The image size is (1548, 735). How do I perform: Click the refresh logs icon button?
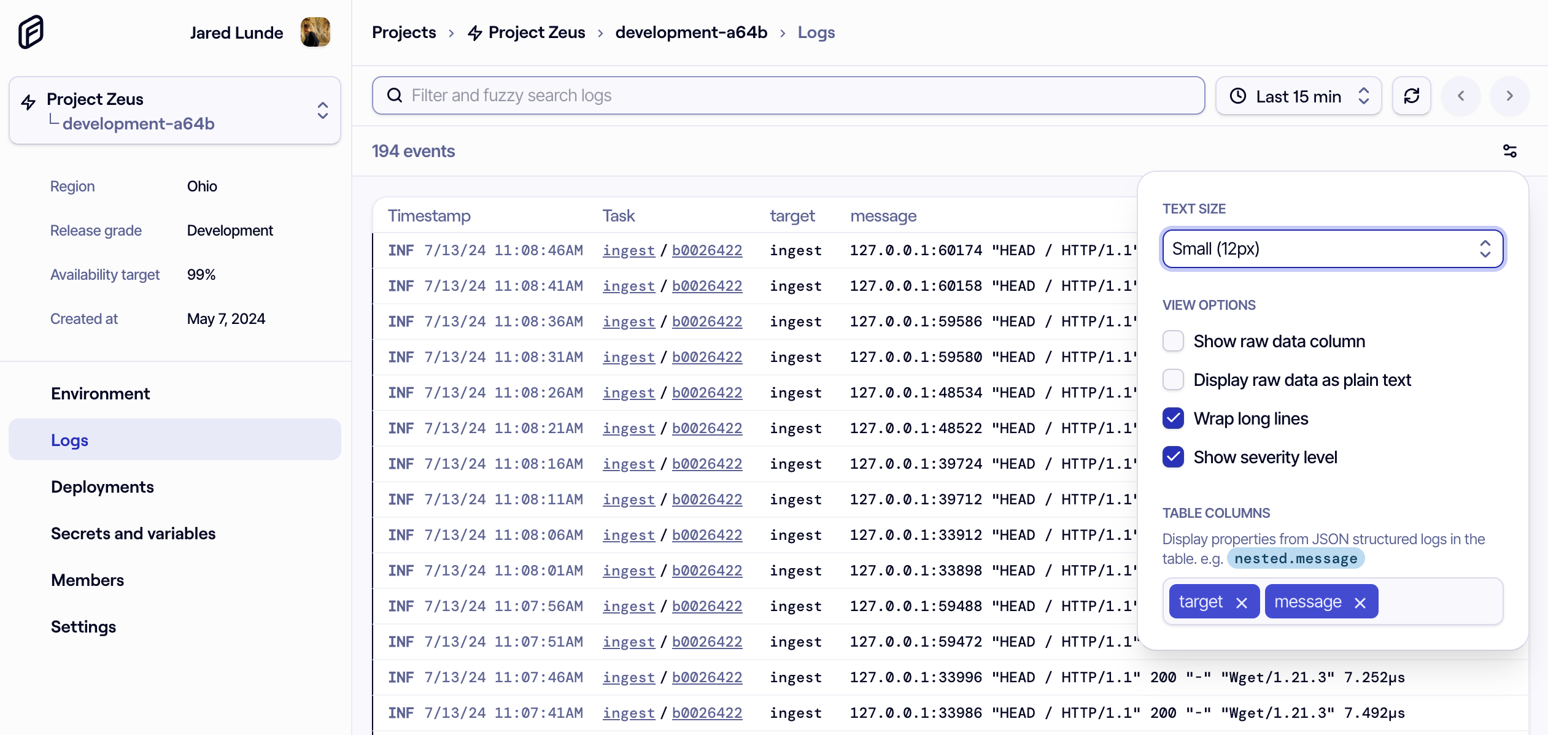point(1411,96)
